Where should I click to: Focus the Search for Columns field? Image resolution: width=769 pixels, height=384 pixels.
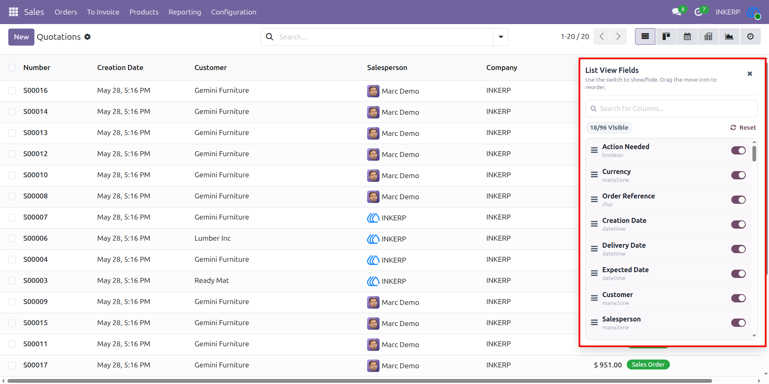672,109
